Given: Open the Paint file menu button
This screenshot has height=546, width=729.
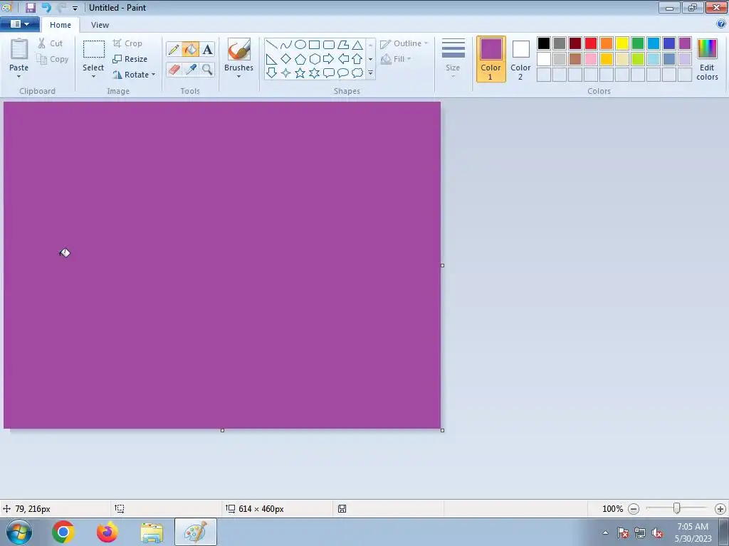Looking at the screenshot, I should (19, 24).
